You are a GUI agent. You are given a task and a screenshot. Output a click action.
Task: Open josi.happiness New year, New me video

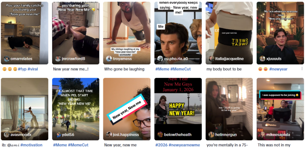127,109
